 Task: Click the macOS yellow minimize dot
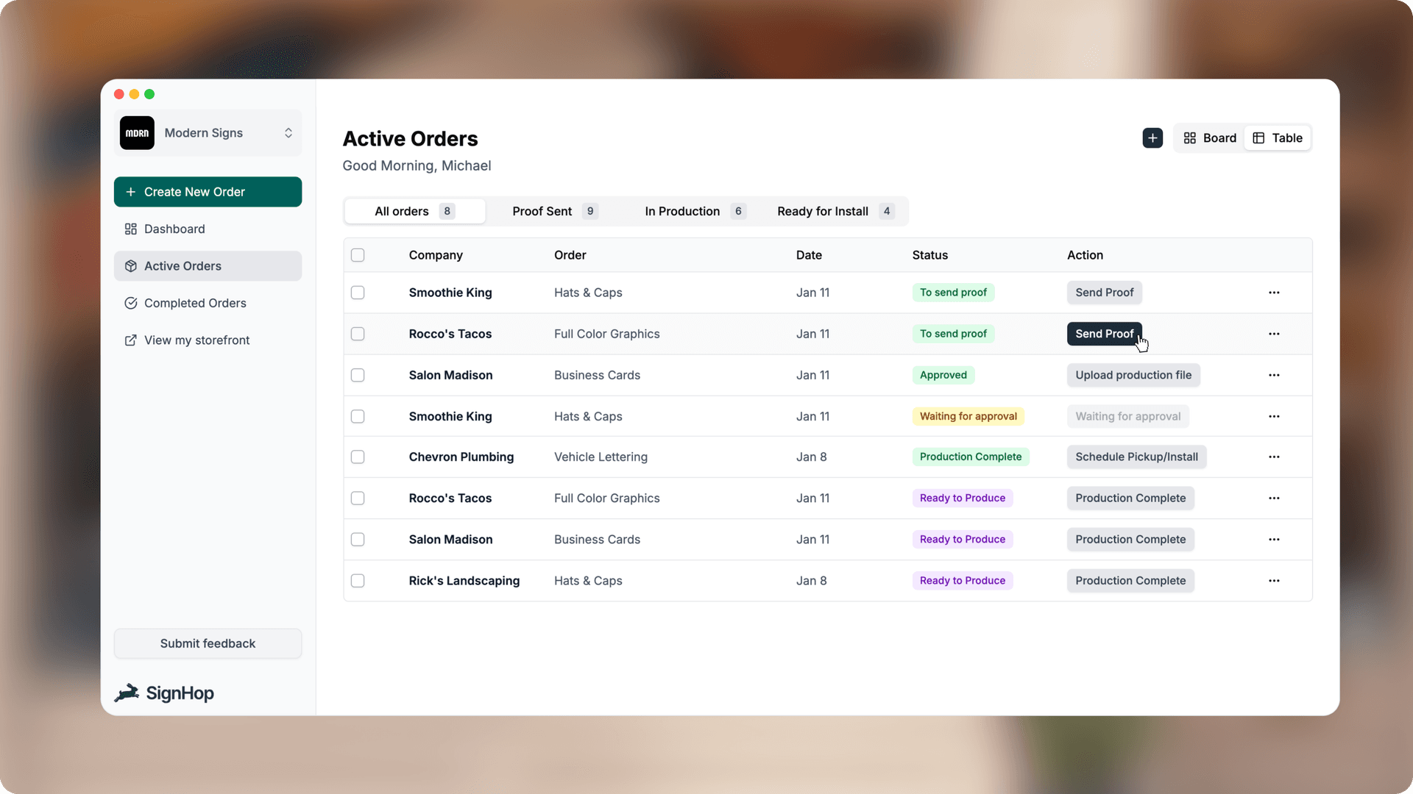pos(134,94)
